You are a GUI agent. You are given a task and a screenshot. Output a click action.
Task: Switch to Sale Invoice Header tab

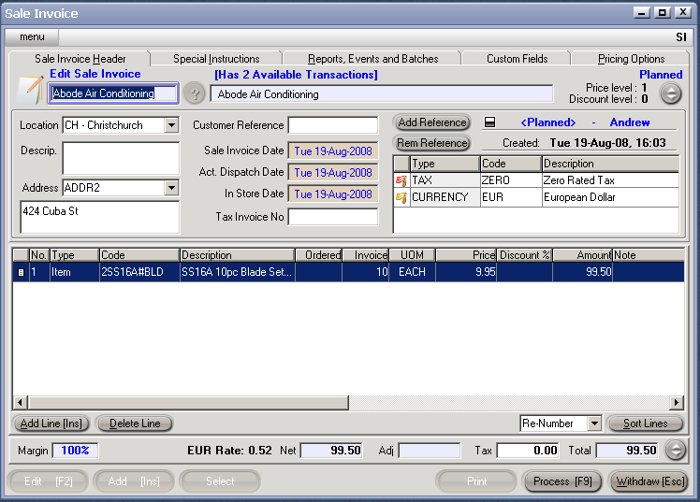[80, 59]
